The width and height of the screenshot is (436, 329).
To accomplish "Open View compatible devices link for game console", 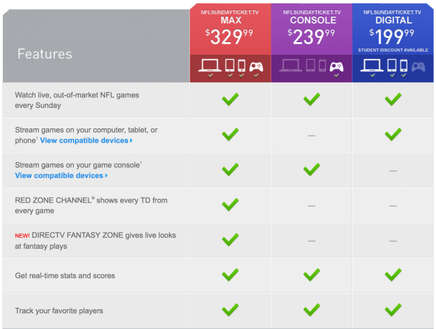I will (x=59, y=176).
